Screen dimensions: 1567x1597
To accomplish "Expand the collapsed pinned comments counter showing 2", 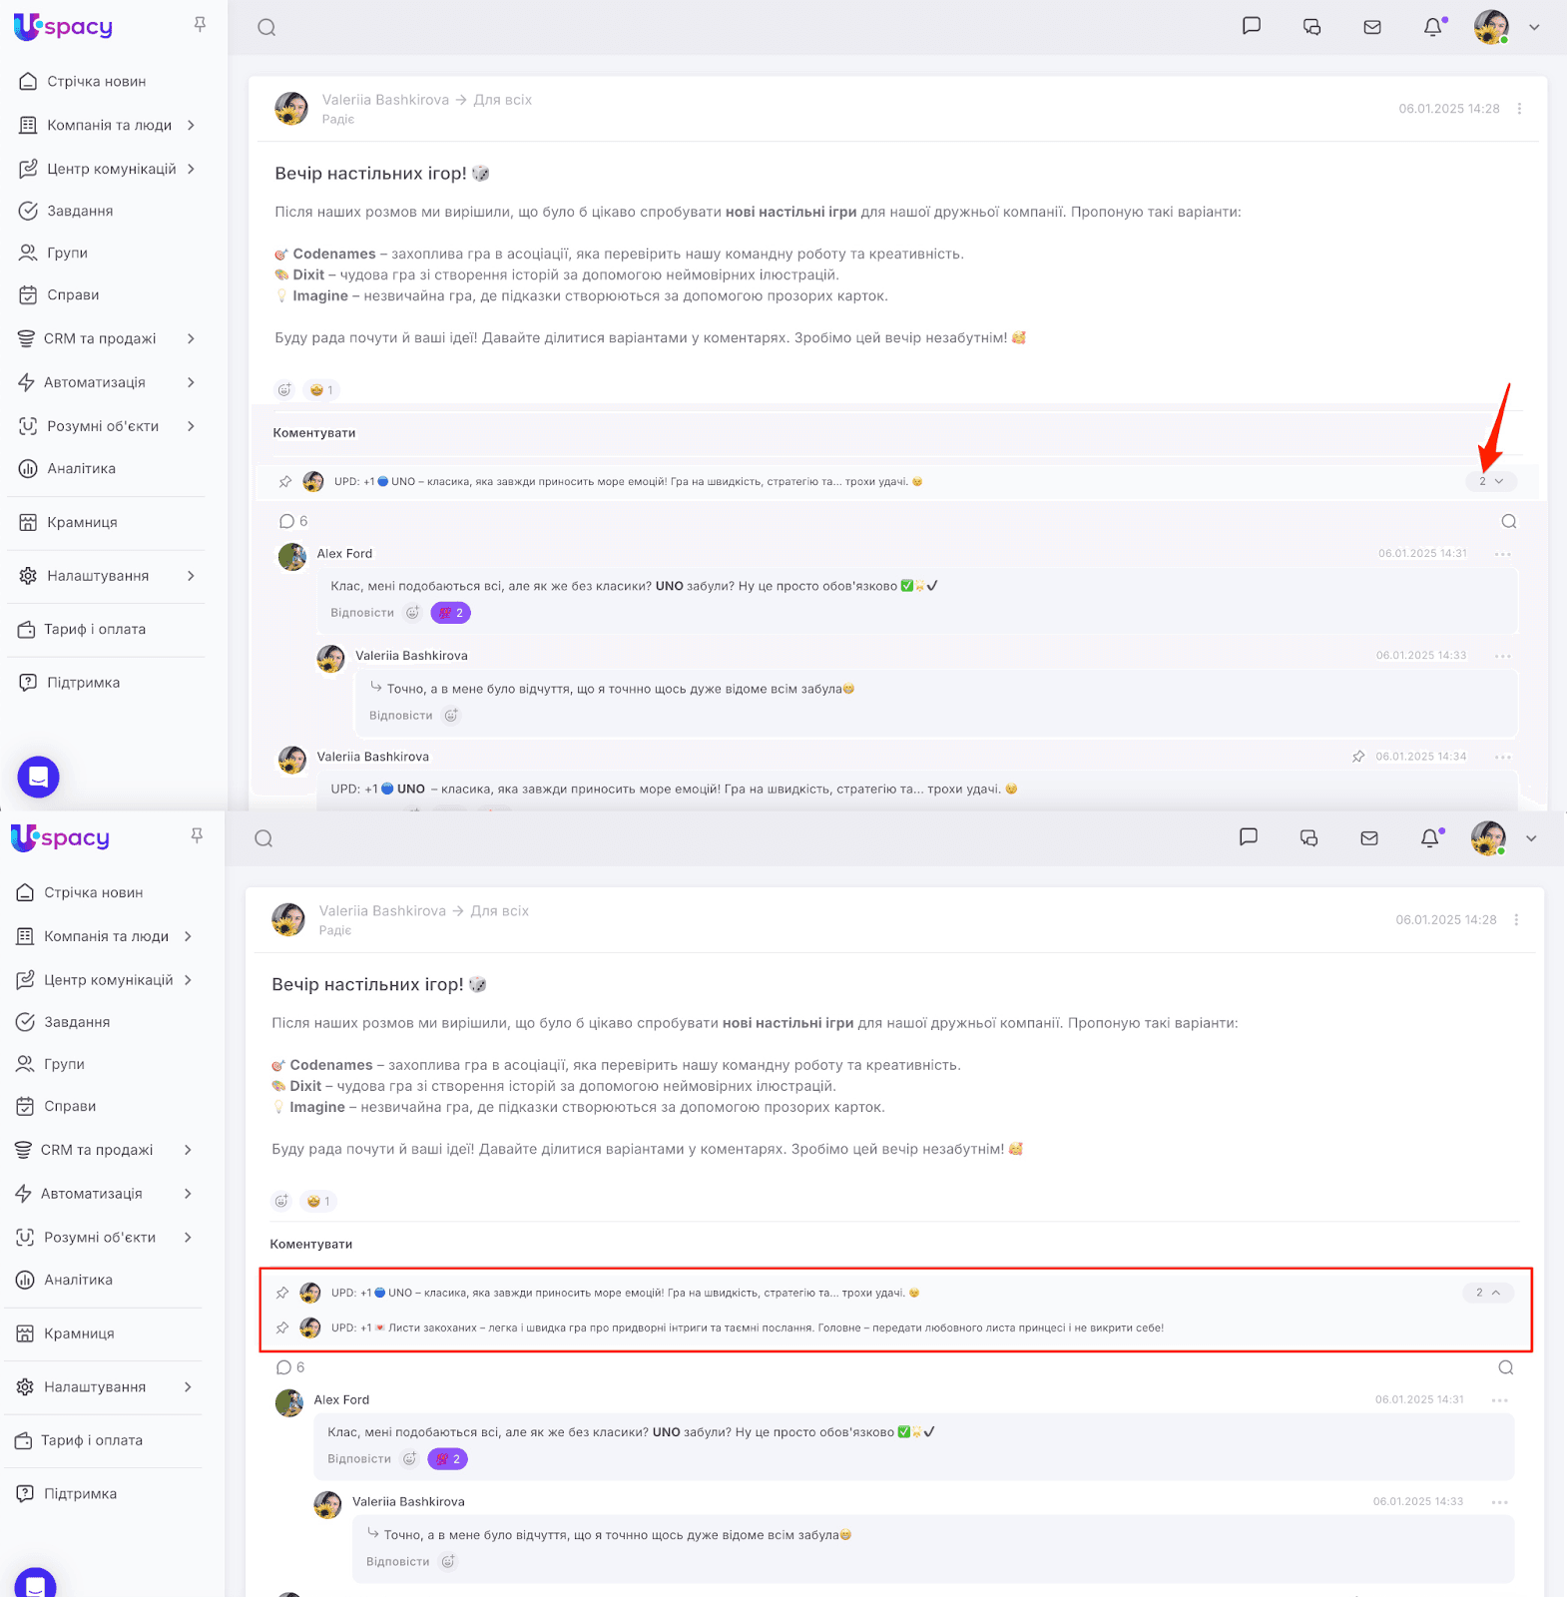I will [1491, 481].
